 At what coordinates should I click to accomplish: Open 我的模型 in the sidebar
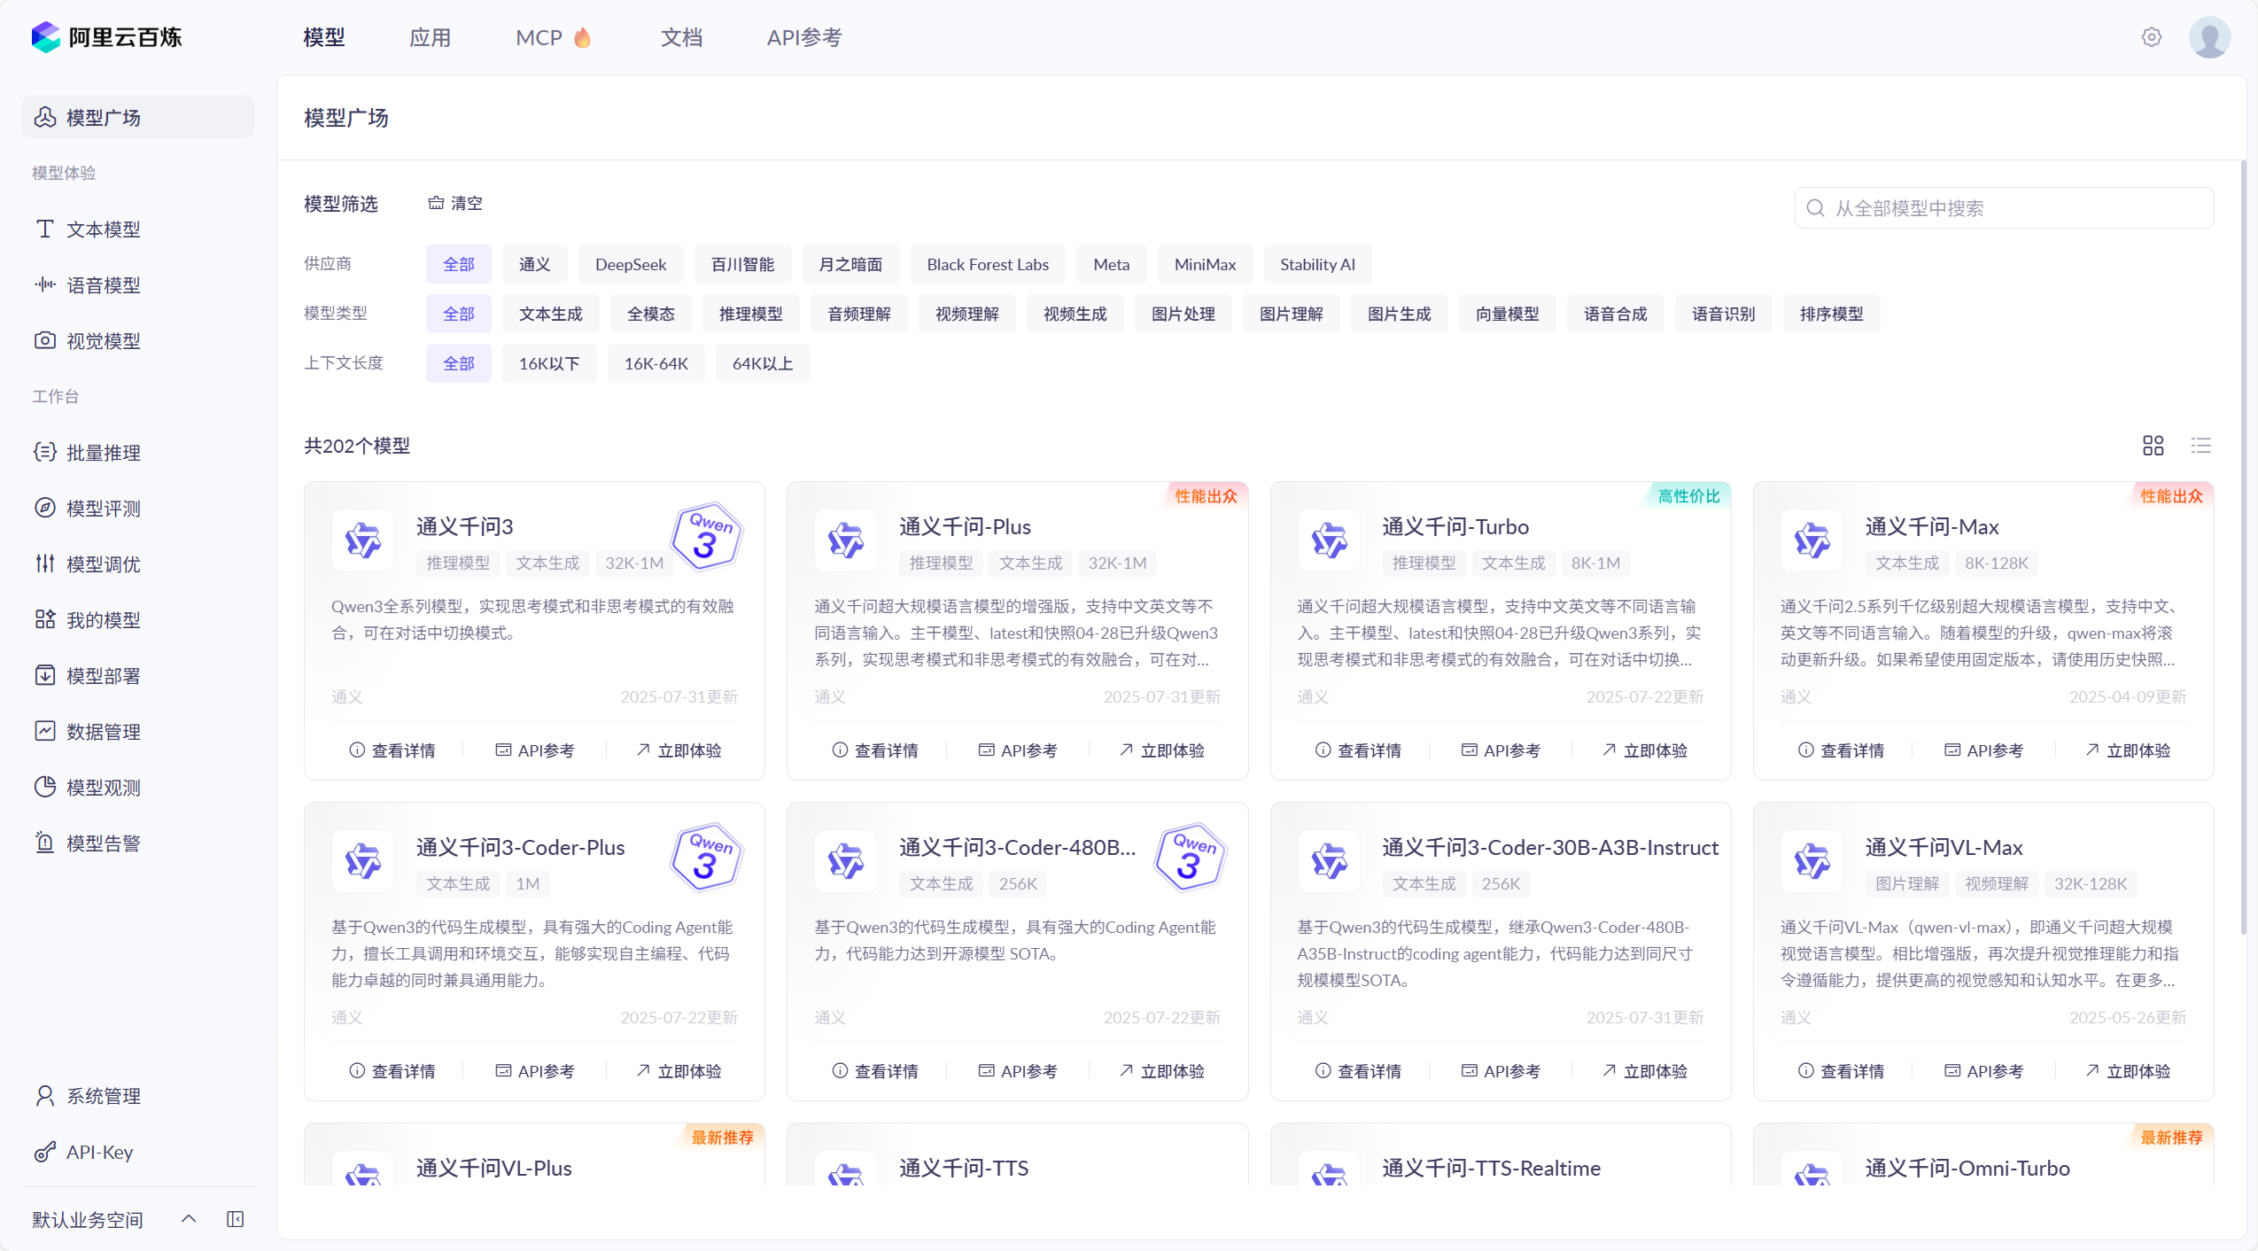[x=137, y=620]
